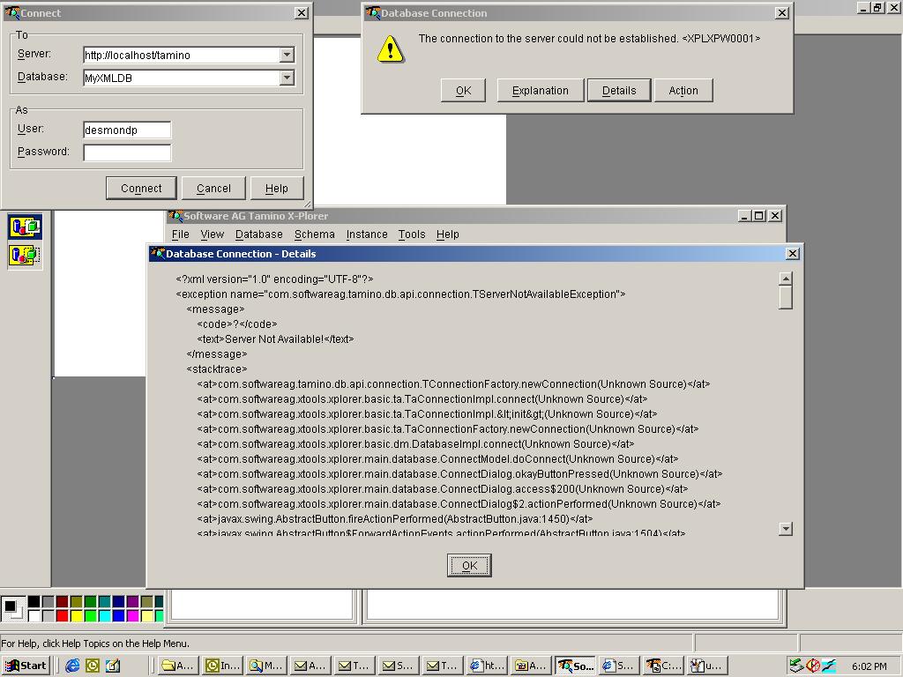Click the Password input field
Image resolution: width=903 pixels, height=677 pixels.
(127, 153)
